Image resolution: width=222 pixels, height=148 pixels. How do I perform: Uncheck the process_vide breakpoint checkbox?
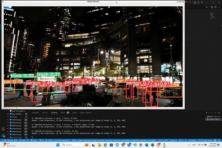(x=10, y=137)
